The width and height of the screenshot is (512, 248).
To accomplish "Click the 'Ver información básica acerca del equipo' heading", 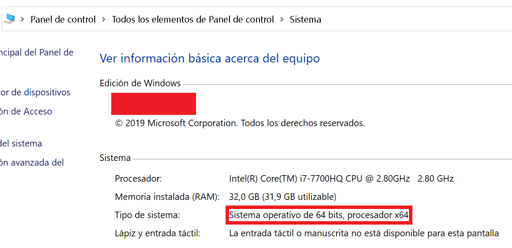I will coord(209,59).
